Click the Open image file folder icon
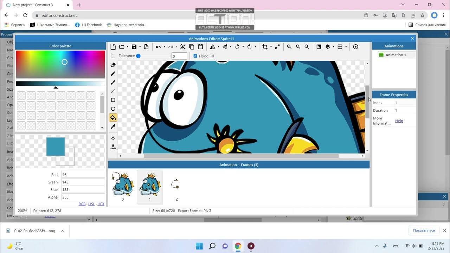 [122, 47]
